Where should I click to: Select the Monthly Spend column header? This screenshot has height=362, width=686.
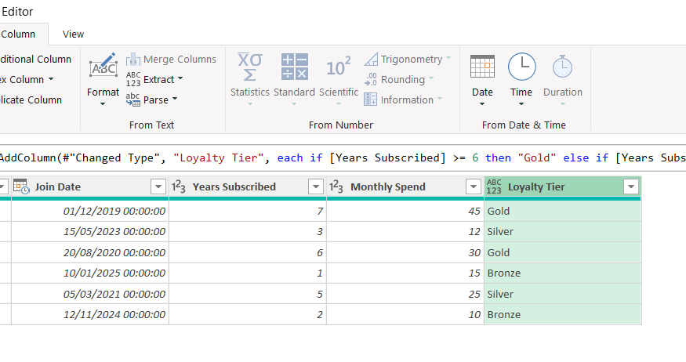click(x=405, y=186)
